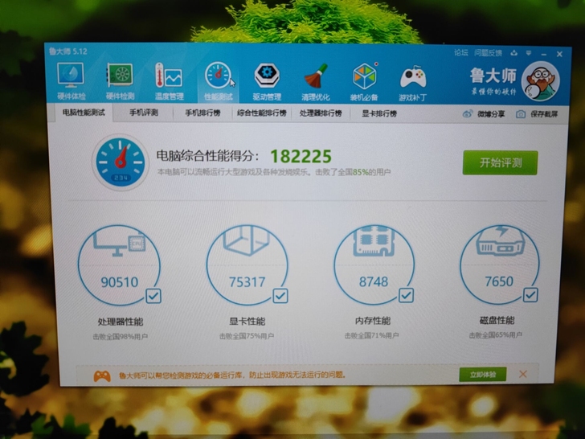Click the green 开始评测 button
Viewport: 585px width, 439px height.
point(501,162)
